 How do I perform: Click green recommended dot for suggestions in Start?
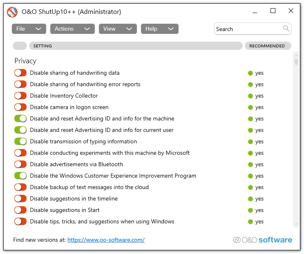coord(250,210)
